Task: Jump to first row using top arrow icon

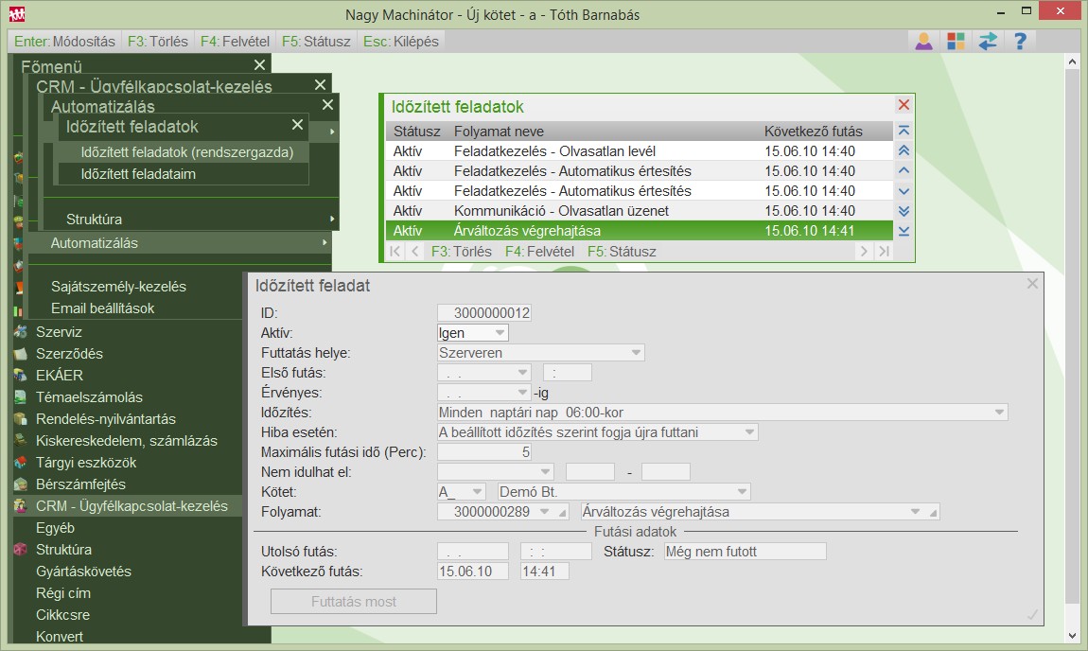Action: point(904,132)
